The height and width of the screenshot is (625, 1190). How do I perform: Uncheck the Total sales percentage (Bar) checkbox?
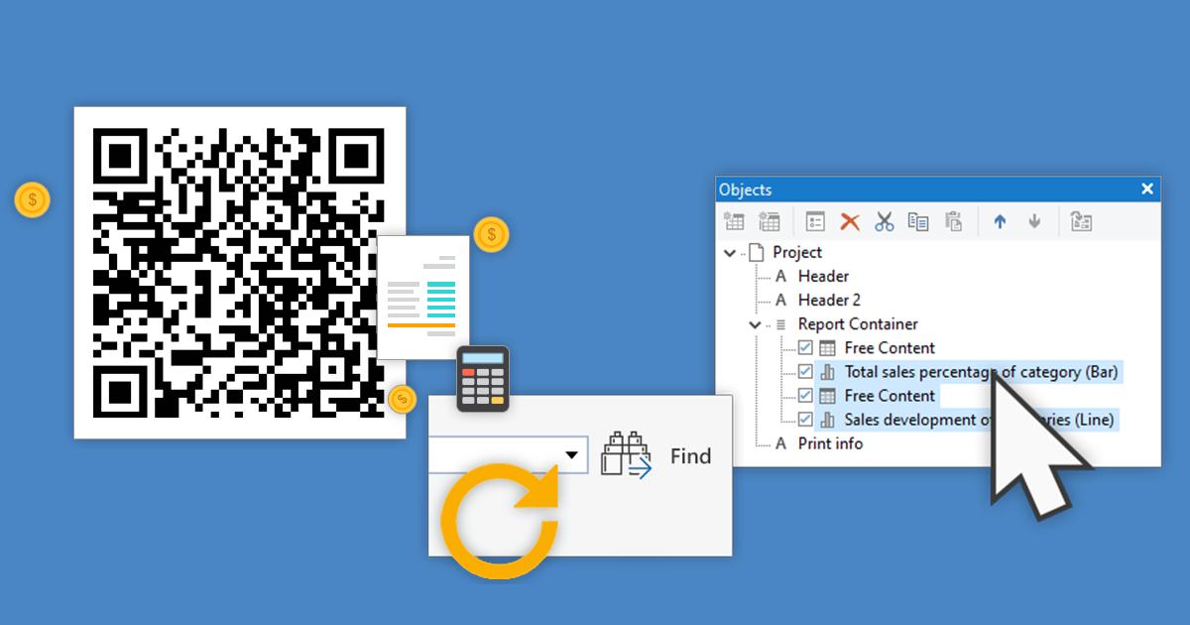point(805,372)
